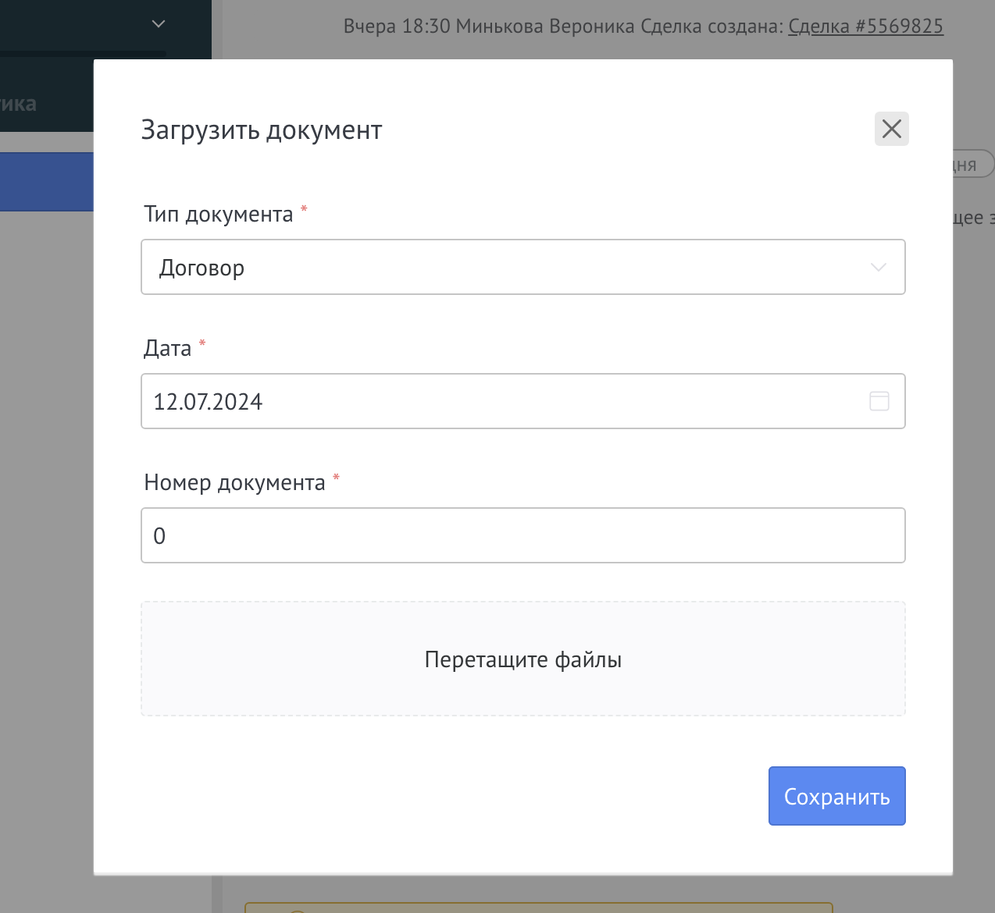Click the X icon to dismiss the upload form

pyautogui.click(x=891, y=129)
